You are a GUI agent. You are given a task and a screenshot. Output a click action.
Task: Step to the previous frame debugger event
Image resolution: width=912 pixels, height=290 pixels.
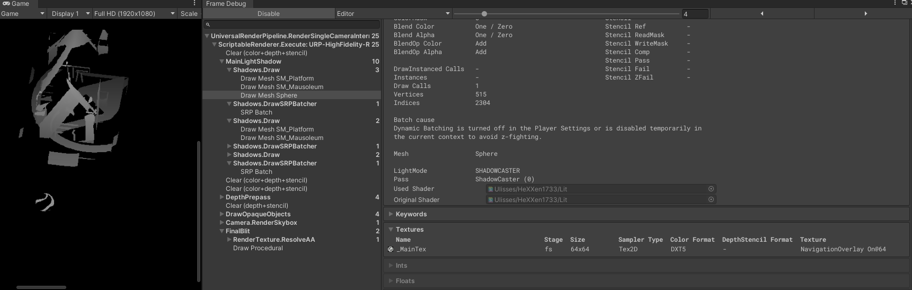(x=762, y=14)
